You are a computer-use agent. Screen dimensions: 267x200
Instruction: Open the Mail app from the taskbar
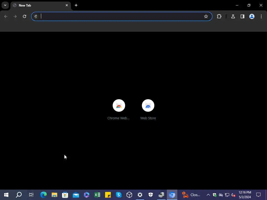pos(76,195)
